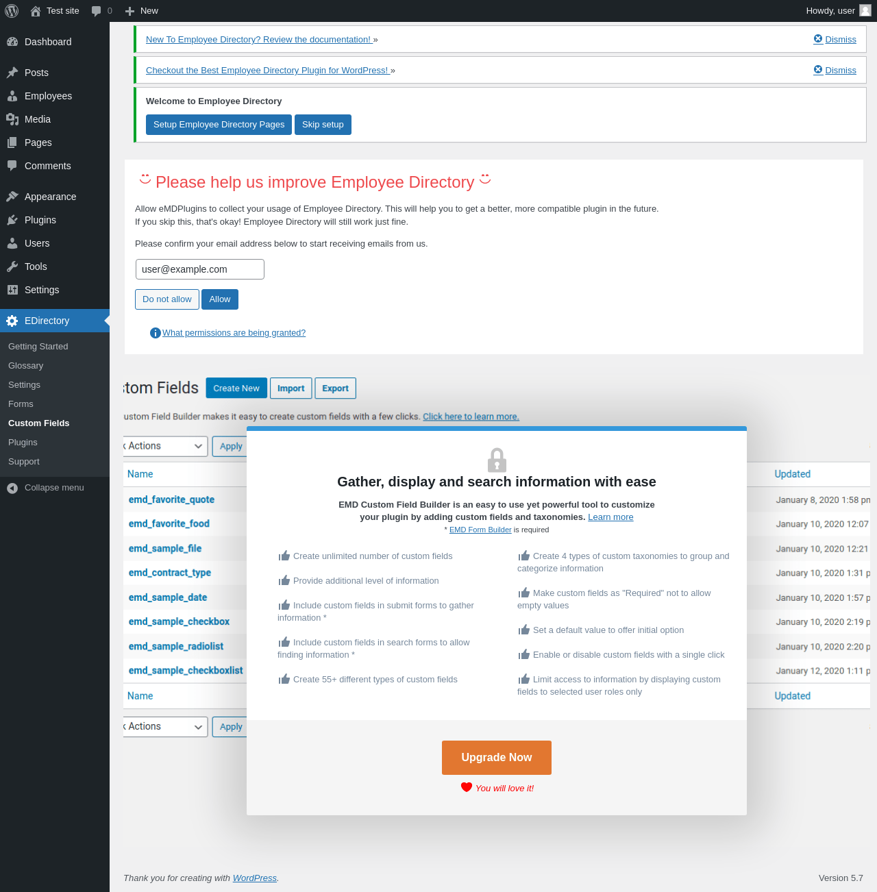Open bottom bulk Actions dropdown
Viewport: 877px width, 892px height.
point(165,727)
